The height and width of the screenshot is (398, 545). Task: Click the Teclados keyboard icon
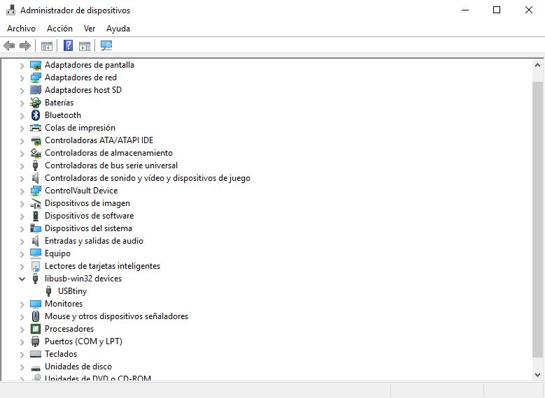coord(36,354)
